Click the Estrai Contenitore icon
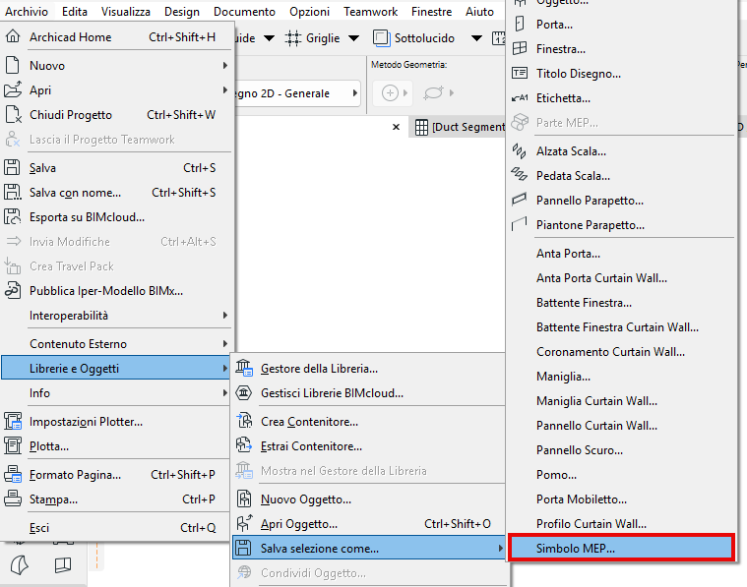Viewport: 747px width, 587px height. 244,445
